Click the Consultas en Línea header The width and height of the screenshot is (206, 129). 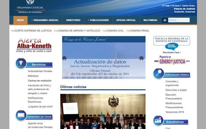point(39,117)
